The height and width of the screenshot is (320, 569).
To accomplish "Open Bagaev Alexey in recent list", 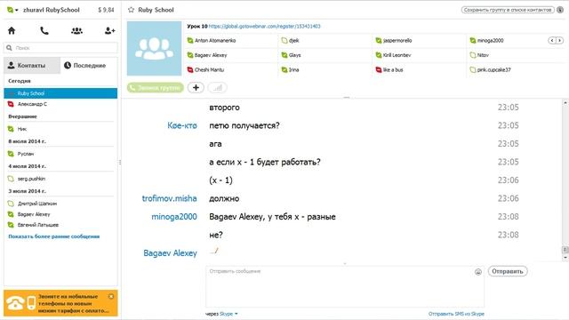I will tap(60, 214).
